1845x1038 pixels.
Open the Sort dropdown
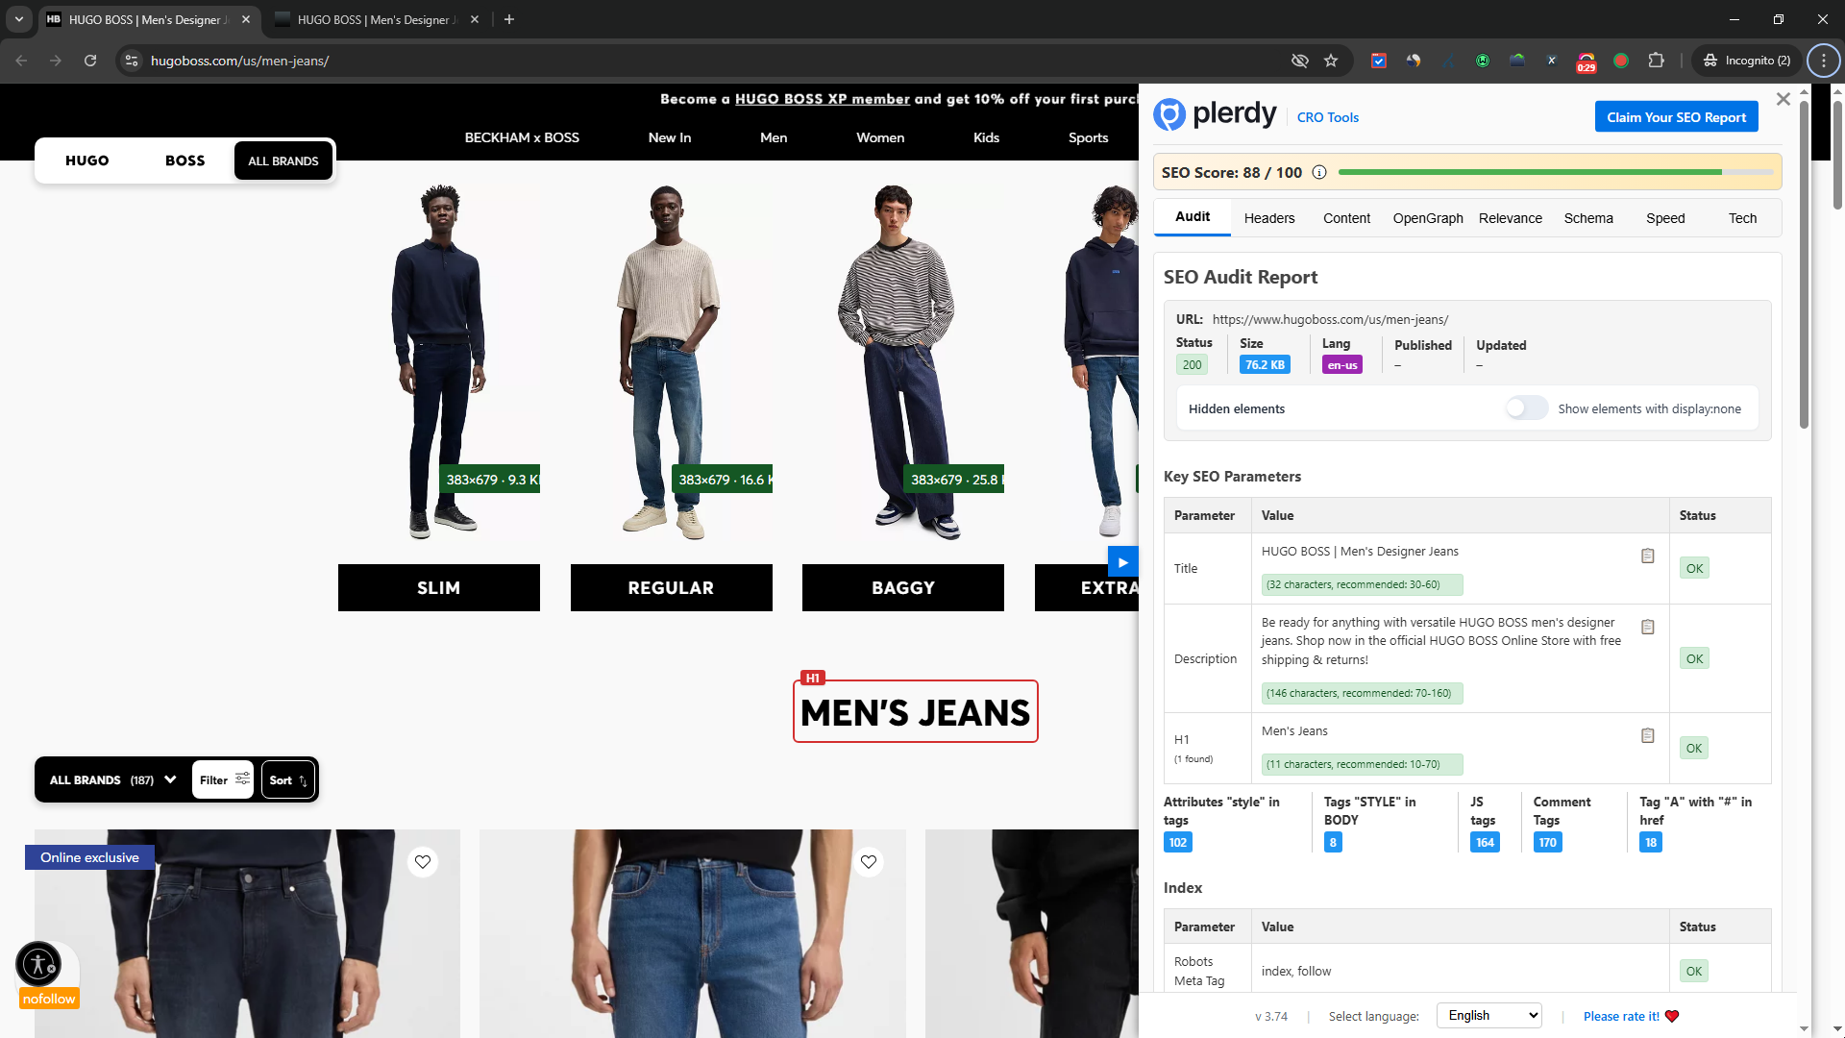pos(287,779)
